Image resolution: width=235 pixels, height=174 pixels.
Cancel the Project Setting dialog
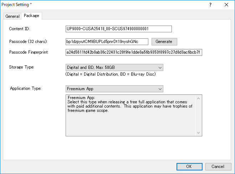pos(218,167)
